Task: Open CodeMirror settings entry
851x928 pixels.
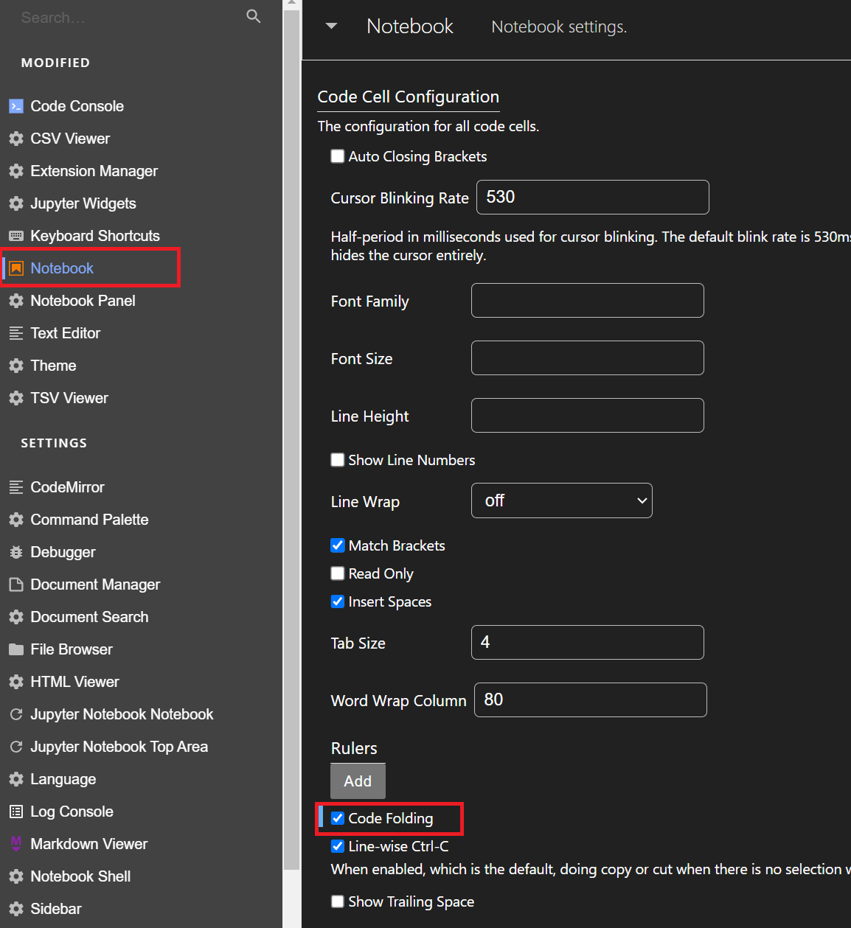Action: pos(67,487)
